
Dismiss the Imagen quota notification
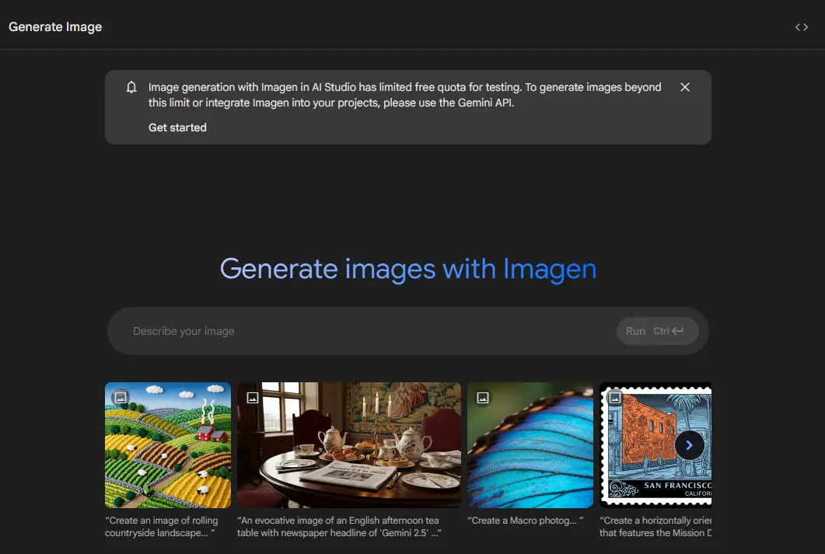tap(684, 87)
